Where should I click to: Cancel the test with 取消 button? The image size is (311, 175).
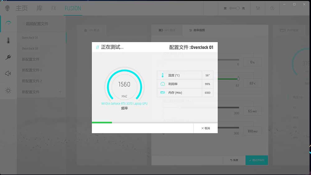point(206,128)
